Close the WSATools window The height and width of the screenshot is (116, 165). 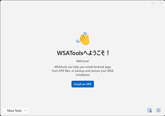161,3
